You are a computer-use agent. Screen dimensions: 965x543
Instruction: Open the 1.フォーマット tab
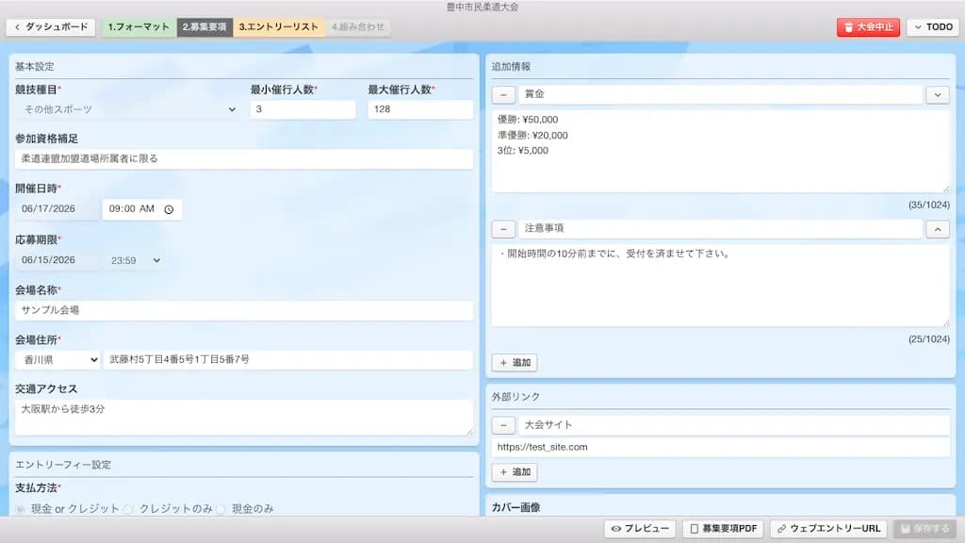tap(139, 27)
